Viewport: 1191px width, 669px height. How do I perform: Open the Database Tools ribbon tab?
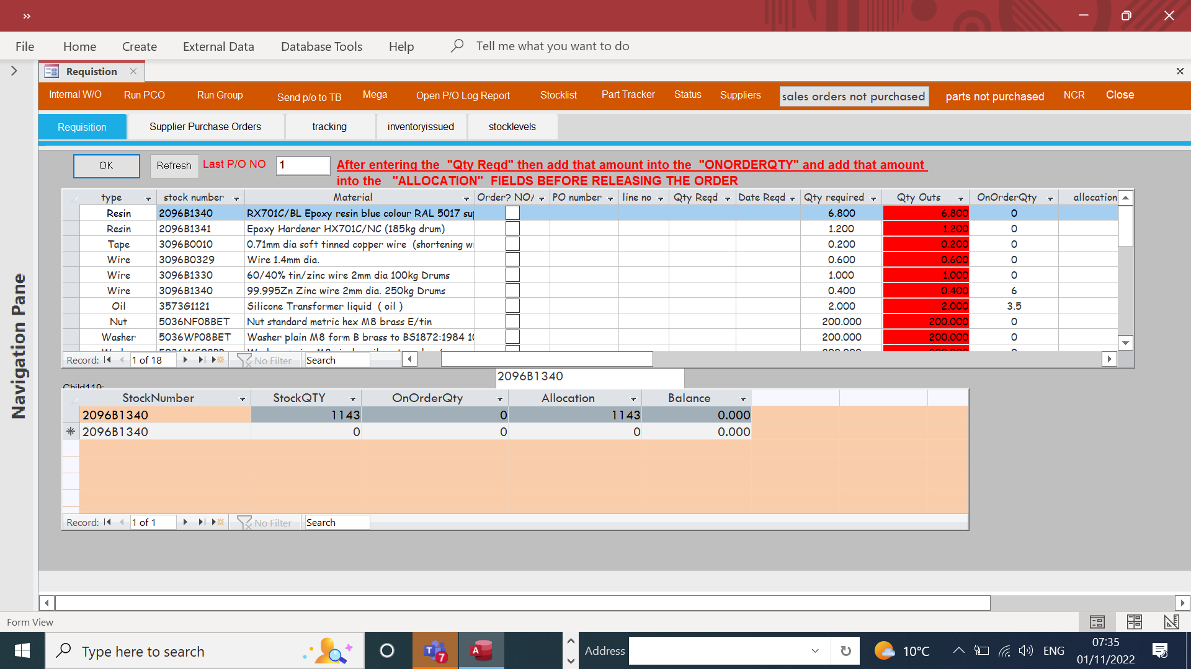click(321, 46)
